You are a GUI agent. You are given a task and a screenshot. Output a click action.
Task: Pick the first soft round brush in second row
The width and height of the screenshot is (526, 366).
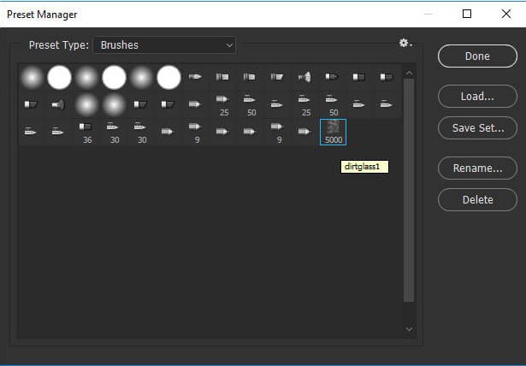pyautogui.click(x=86, y=104)
